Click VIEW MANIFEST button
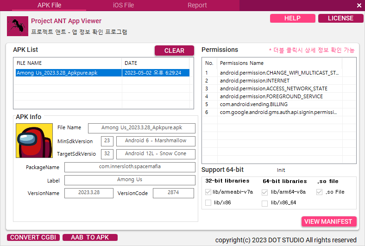The width and height of the screenshot is (365, 246). click(329, 221)
